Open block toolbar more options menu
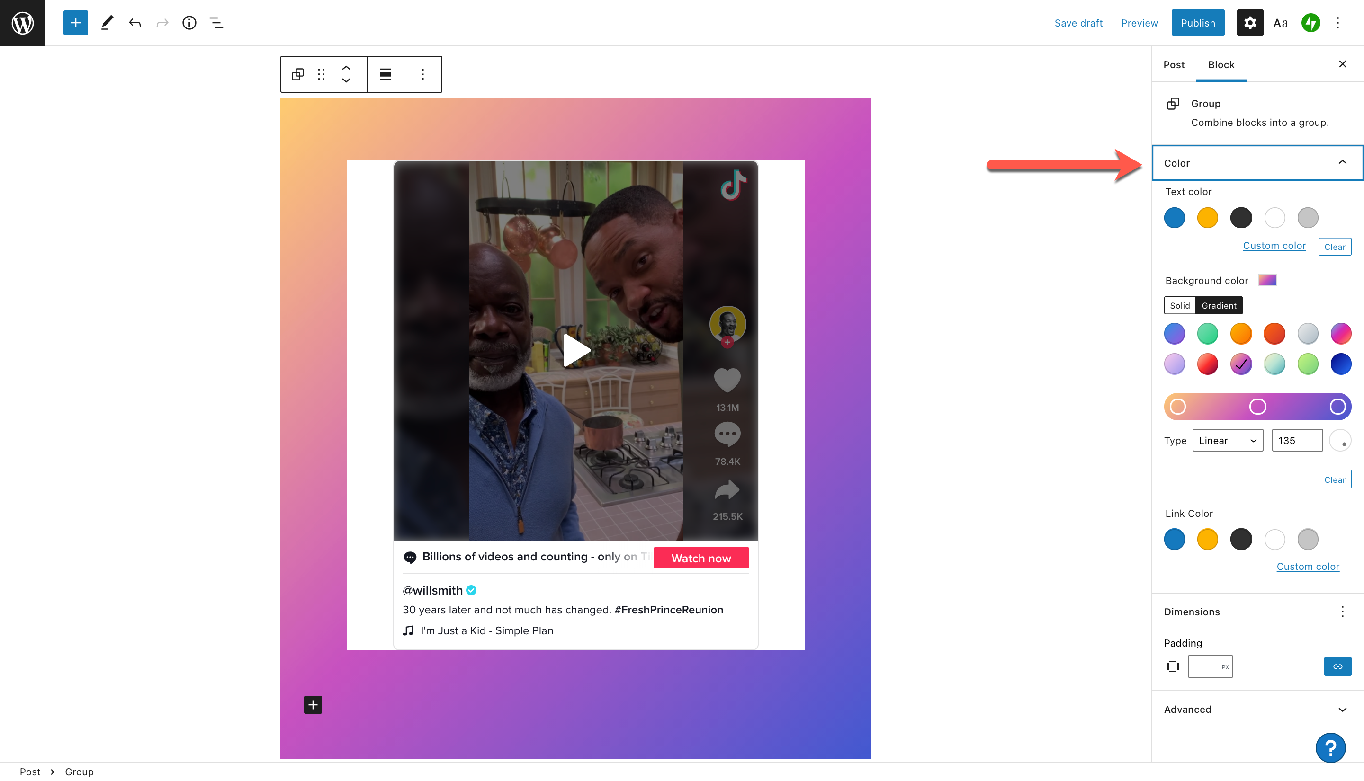 point(423,74)
